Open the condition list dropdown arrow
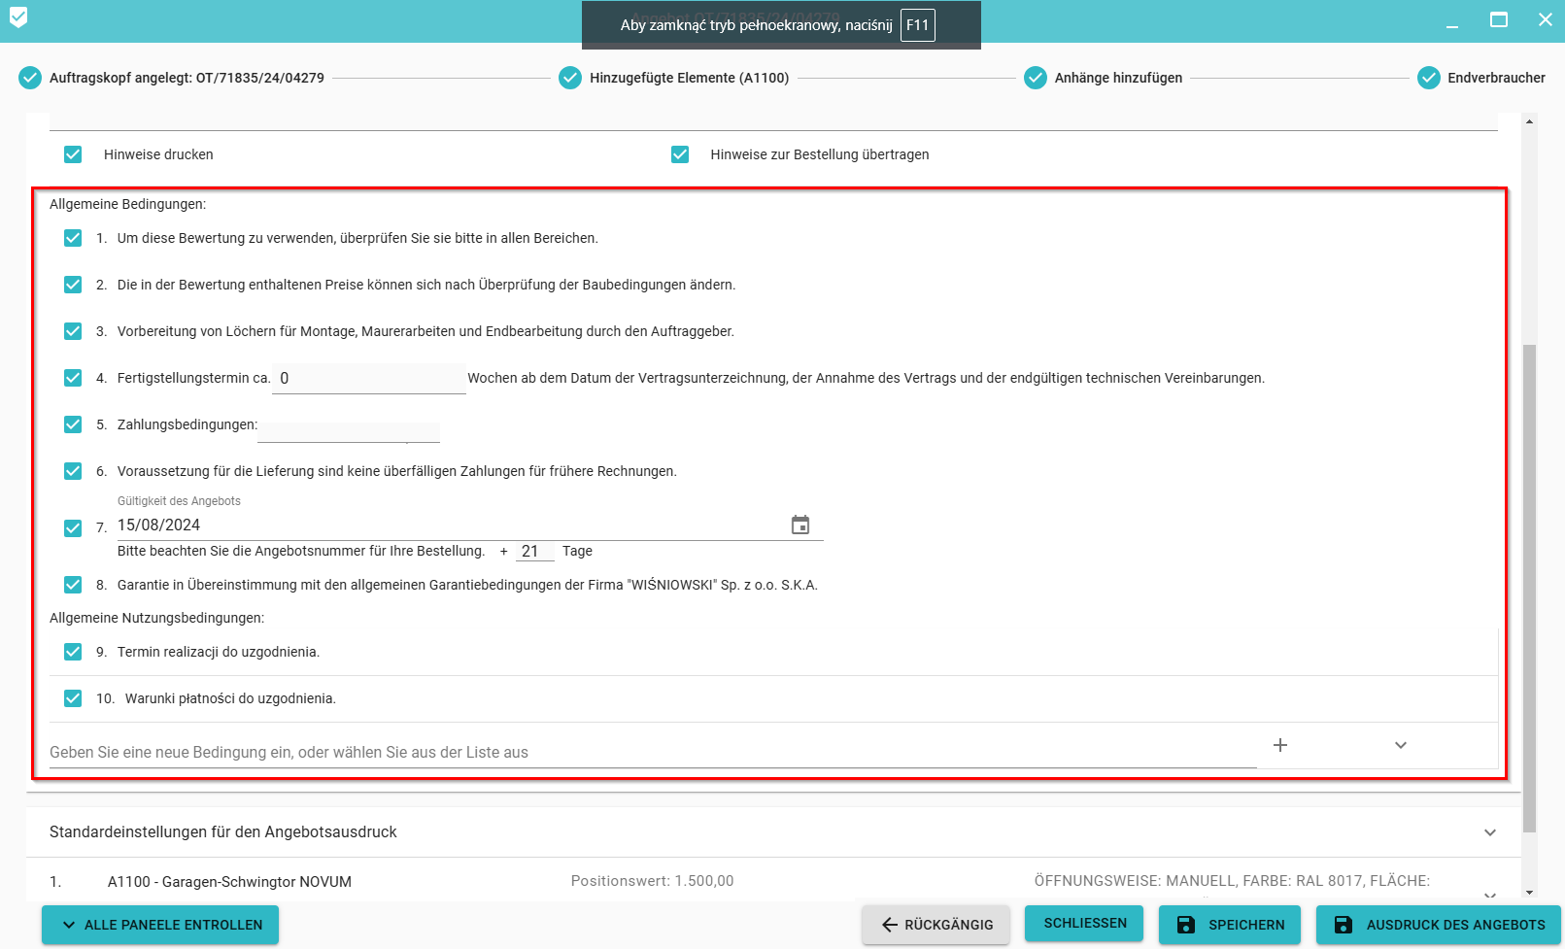 pyautogui.click(x=1401, y=745)
